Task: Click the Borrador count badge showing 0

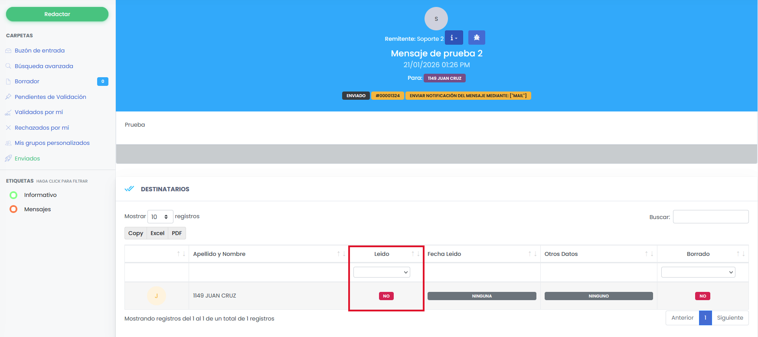Action: click(x=103, y=82)
